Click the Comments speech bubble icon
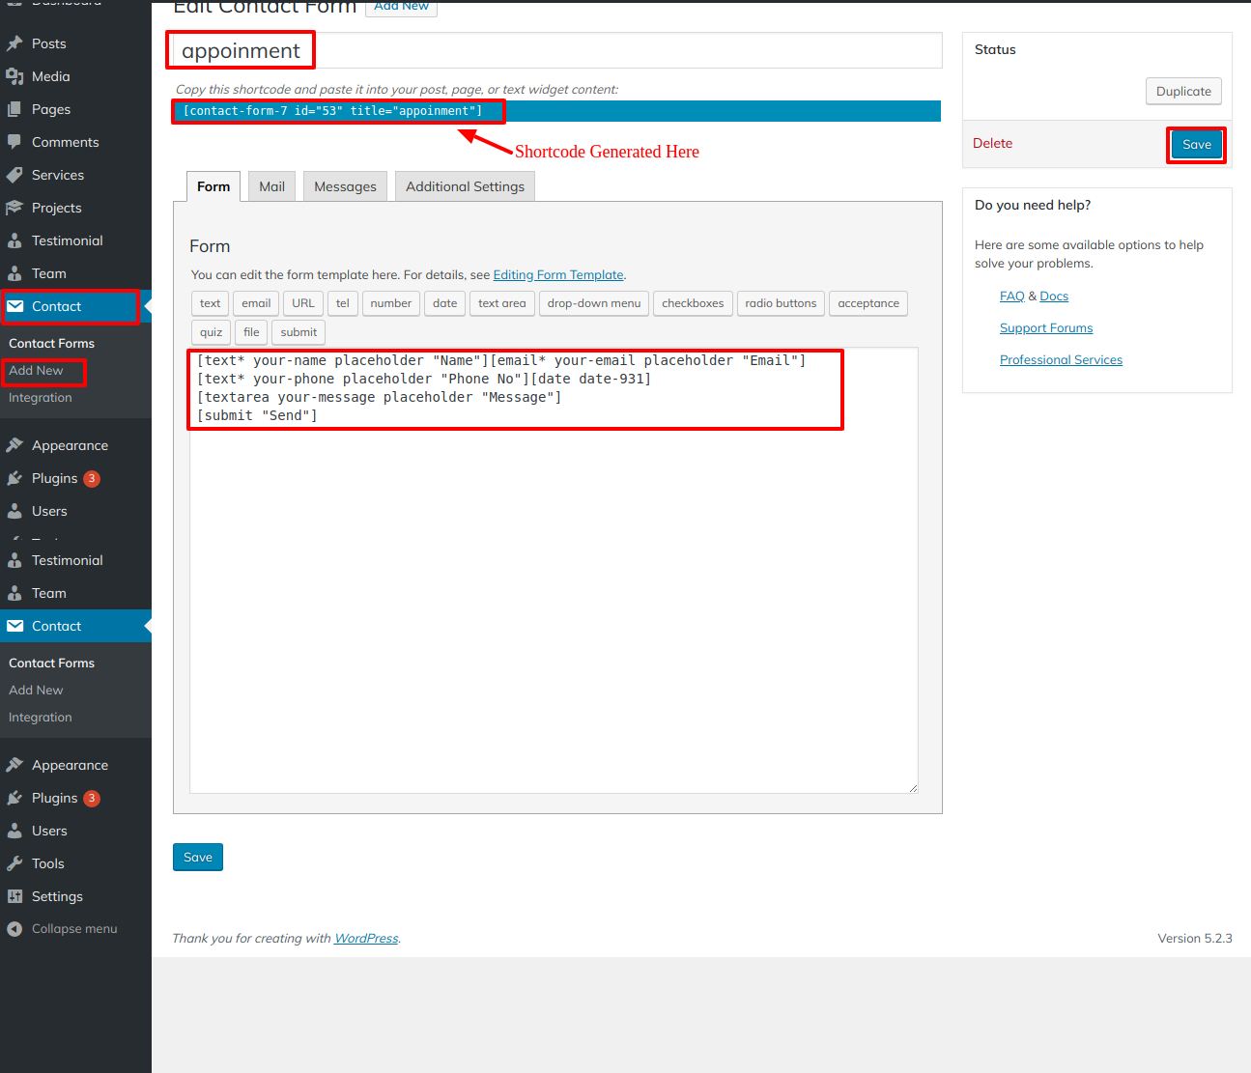The image size is (1251, 1073). (14, 142)
